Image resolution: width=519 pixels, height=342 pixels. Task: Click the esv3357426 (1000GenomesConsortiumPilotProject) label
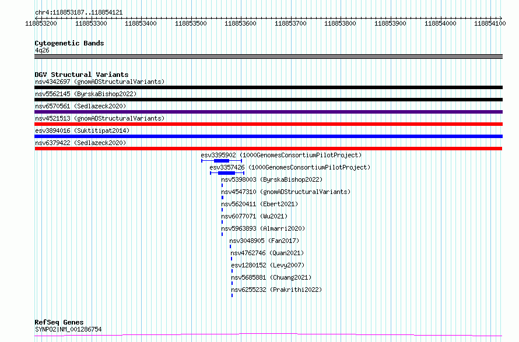[290, 167]
